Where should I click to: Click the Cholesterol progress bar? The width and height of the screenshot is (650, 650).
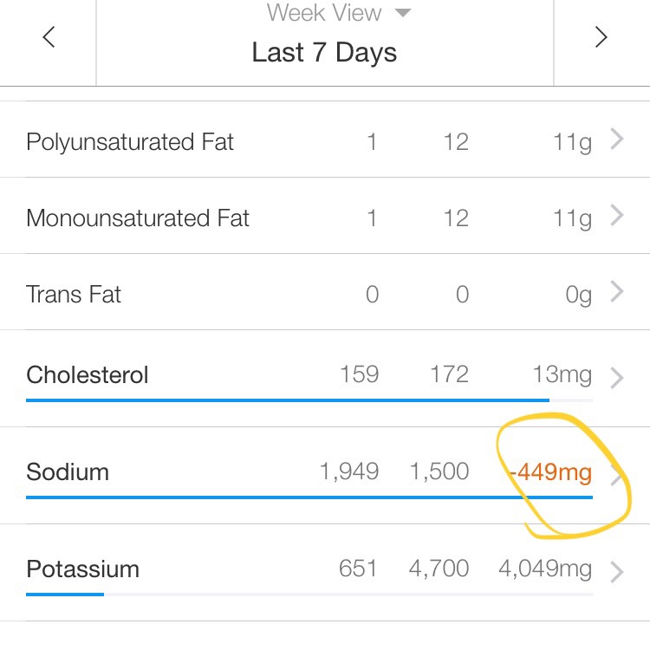click(x=286, y=400)
